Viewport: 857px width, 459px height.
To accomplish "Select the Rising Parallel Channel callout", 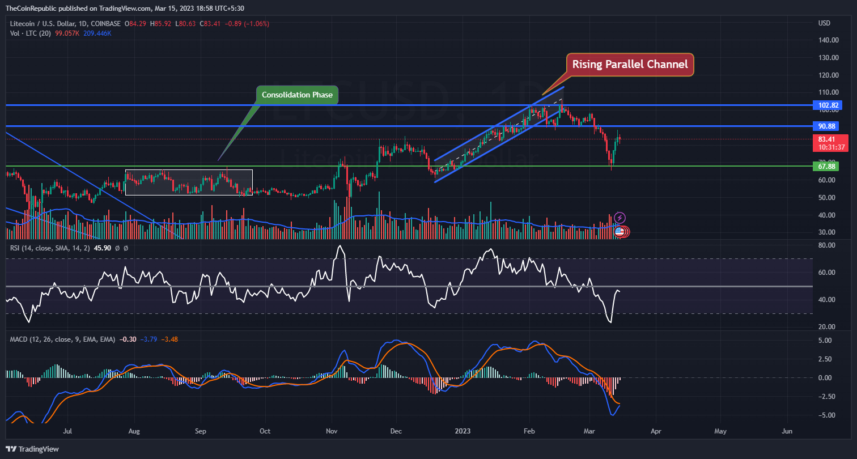I will [x=630, y=65].
